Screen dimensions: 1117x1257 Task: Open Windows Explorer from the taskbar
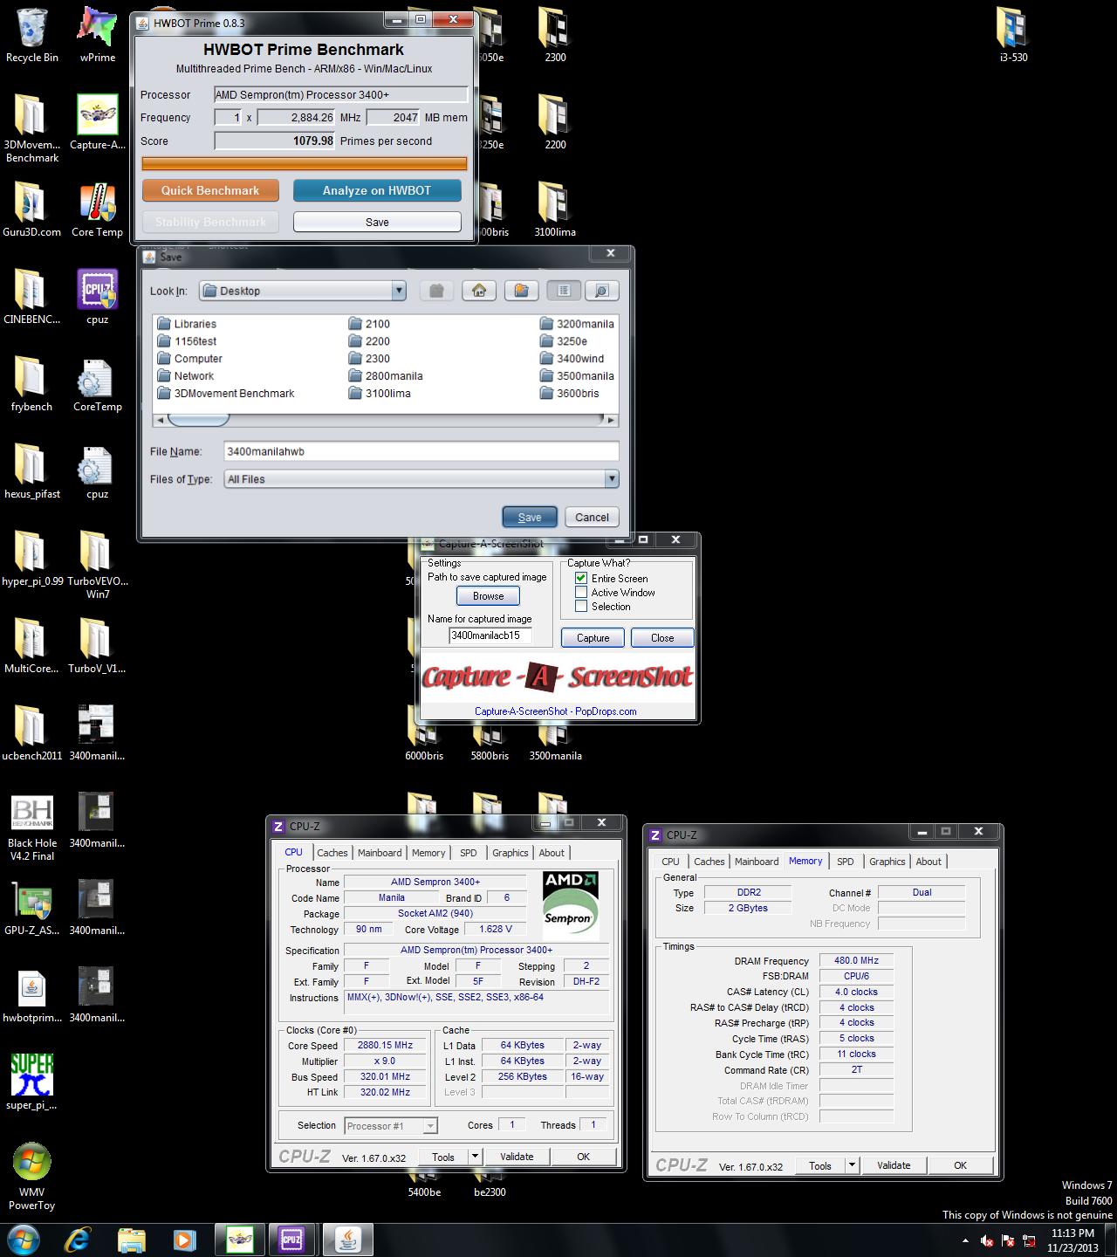pyautogui.click(x=132, y=1239)
